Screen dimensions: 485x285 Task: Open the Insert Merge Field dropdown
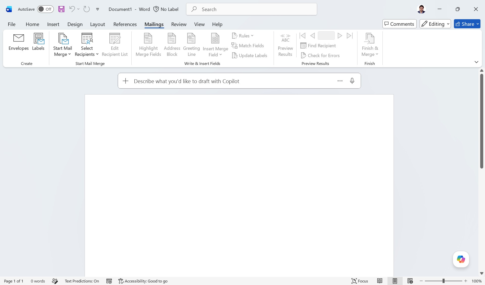[x=215, y=45]
